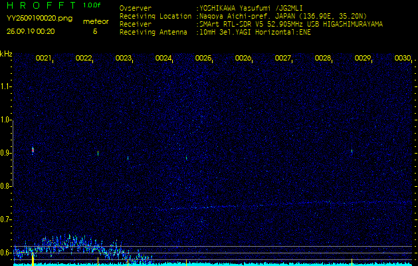Click the bright meteor echo below 0021
The width and height of the screenshot is (418, 266).
(x=33, y=150)
